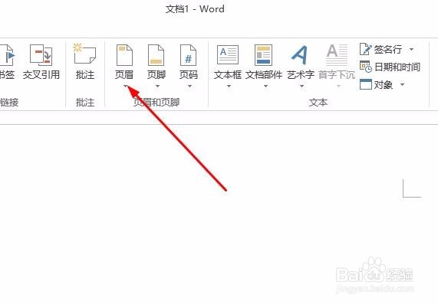This screenshot has width=438, height=304.
Task: Click the Bookmark (书签) icon
Action: point(7,55)
